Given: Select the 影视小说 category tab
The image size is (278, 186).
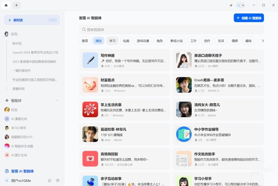Looking at the screenshot, I should point(177,41).
